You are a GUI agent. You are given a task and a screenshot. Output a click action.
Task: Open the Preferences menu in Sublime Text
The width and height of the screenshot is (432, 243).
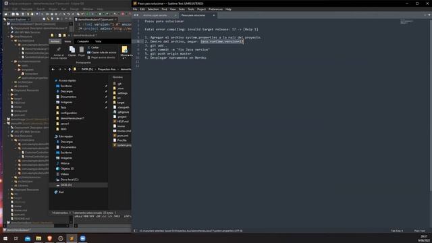pos(215,9)
